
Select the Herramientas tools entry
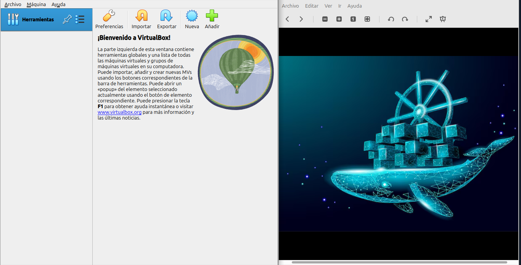point(47,19)
